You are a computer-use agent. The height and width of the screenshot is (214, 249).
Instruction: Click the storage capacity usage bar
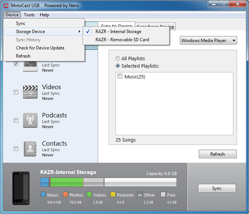coord(108,182)
